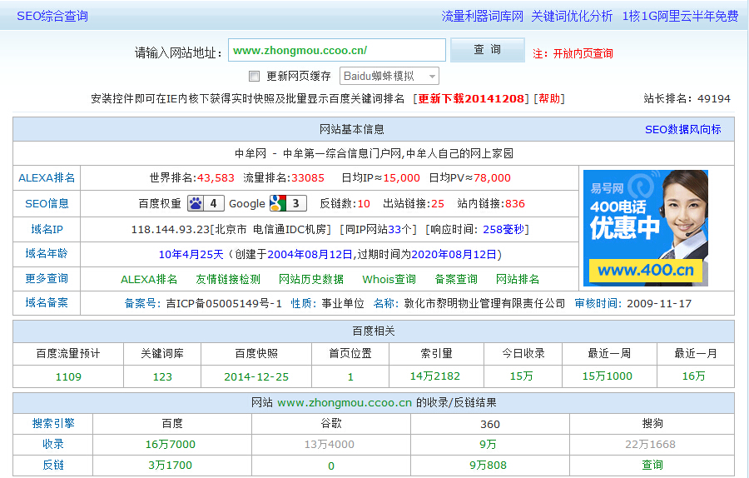Click the 最近一月 value 16万
749x478 pixels.
(x=693, y=376)
